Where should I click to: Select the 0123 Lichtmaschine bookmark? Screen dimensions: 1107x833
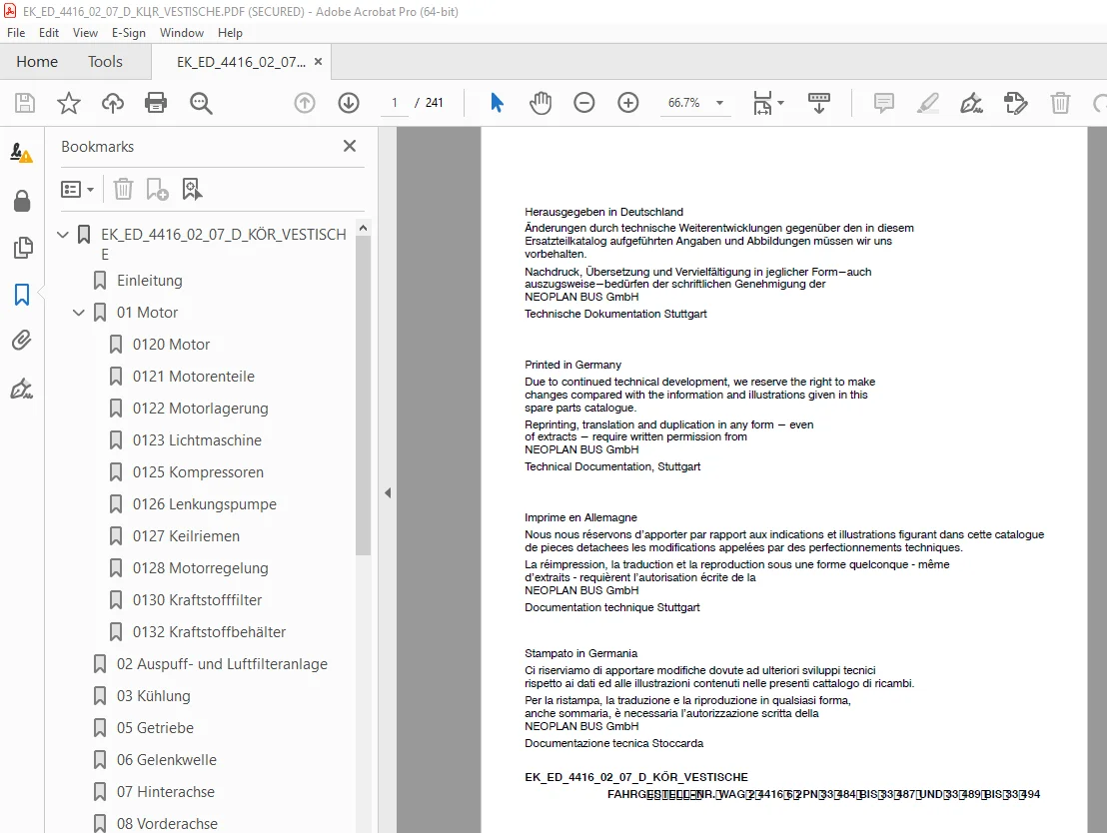[197, 439]
